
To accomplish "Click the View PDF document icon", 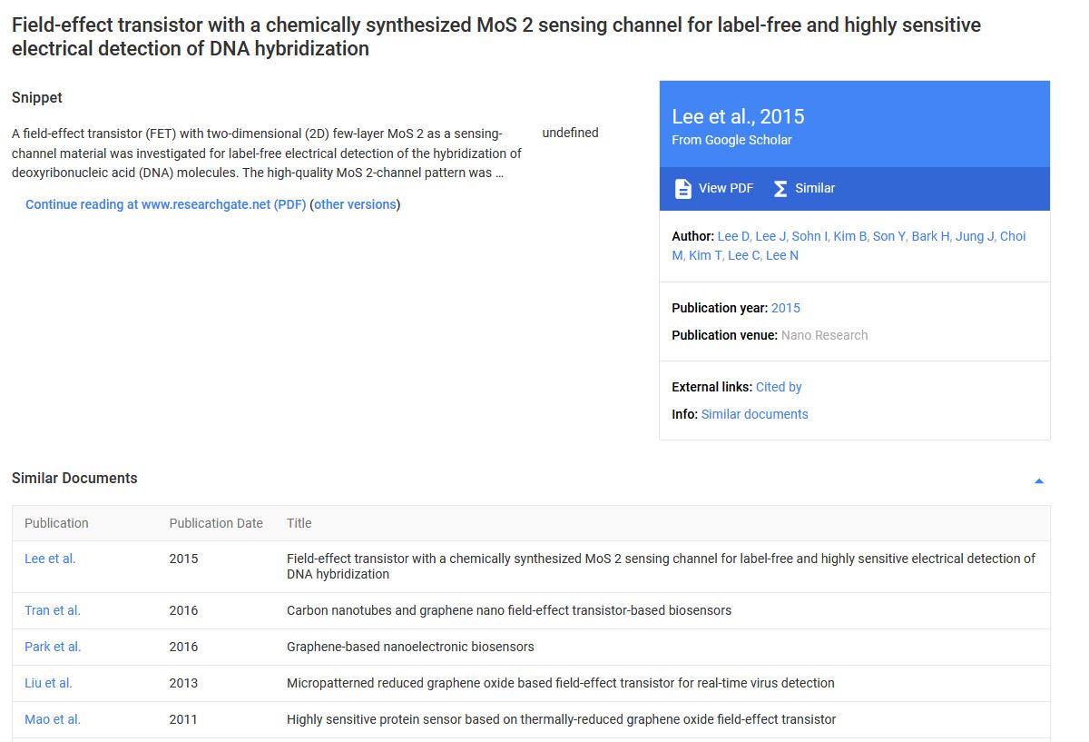I will [682, 188].
